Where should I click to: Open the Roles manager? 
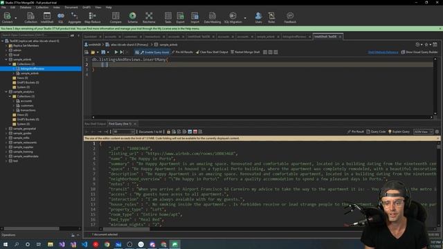coord(271,17)
